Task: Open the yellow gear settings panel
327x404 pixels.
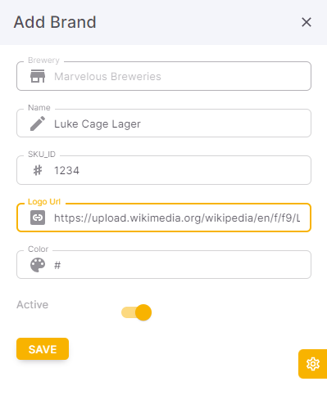Action: [x=313, y=364]
